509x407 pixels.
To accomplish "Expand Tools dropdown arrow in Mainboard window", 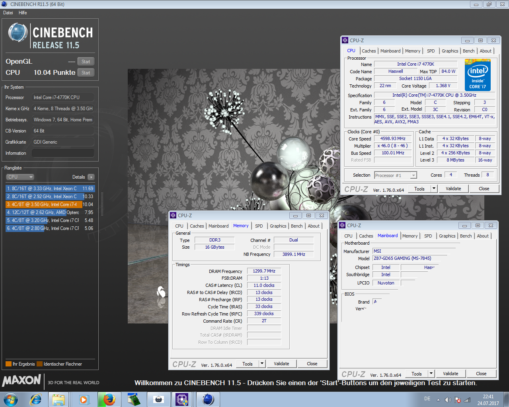I will click(x=431, y=374).
